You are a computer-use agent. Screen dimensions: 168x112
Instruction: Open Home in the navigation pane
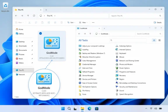click(19, 29)
